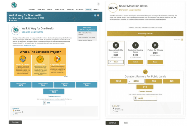Switch to the DONATE tab
The width and height of the screenshot is (193, 126).
pyautogui.click(x=88, y=10)
